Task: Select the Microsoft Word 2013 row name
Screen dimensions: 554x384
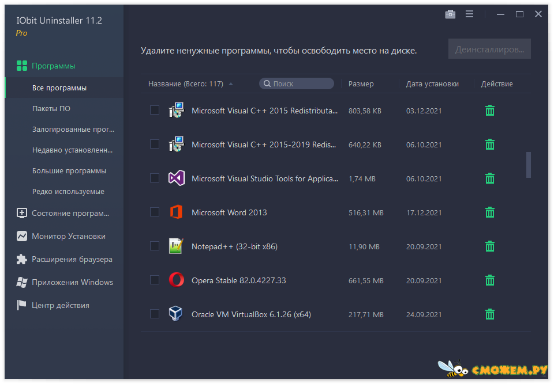Action: pyautogui.click(x=229, y=212)
